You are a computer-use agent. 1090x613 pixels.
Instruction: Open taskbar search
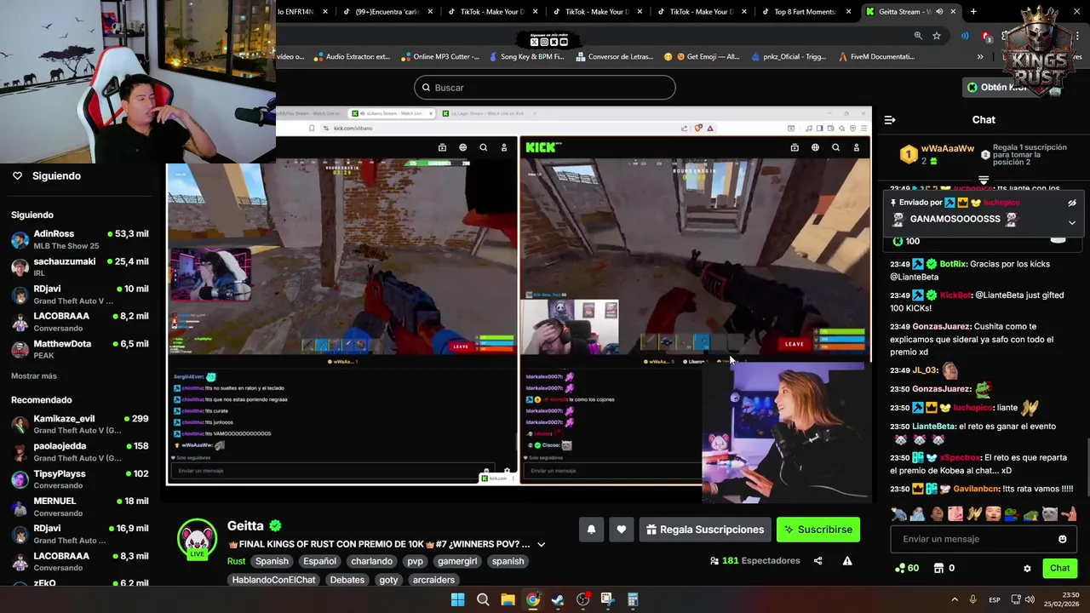tap(483, 599)
